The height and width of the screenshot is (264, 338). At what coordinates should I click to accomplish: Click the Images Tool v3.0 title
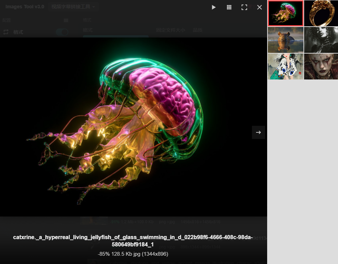click(25, 7)
